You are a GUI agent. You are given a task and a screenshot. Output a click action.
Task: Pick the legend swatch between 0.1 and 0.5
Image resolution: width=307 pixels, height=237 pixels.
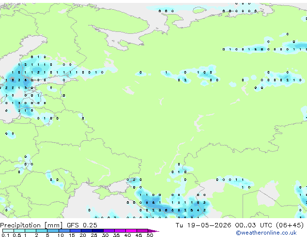8,231
